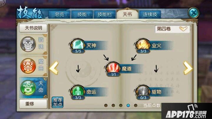212x119 pixels.
Task: Select the 灭神 skill icon
Action: pos(78,45)
